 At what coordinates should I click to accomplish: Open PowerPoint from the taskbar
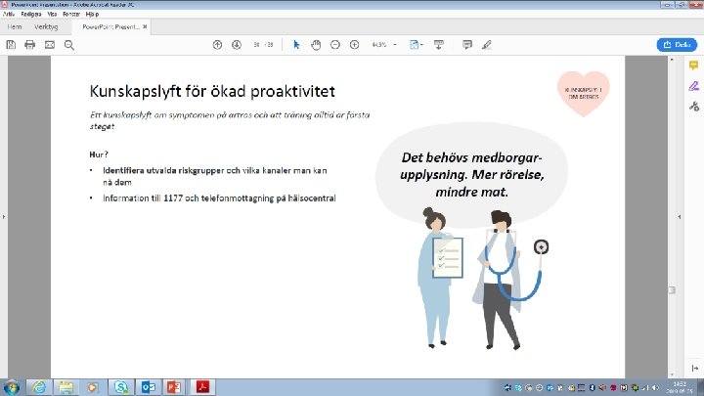click(175, 387)
